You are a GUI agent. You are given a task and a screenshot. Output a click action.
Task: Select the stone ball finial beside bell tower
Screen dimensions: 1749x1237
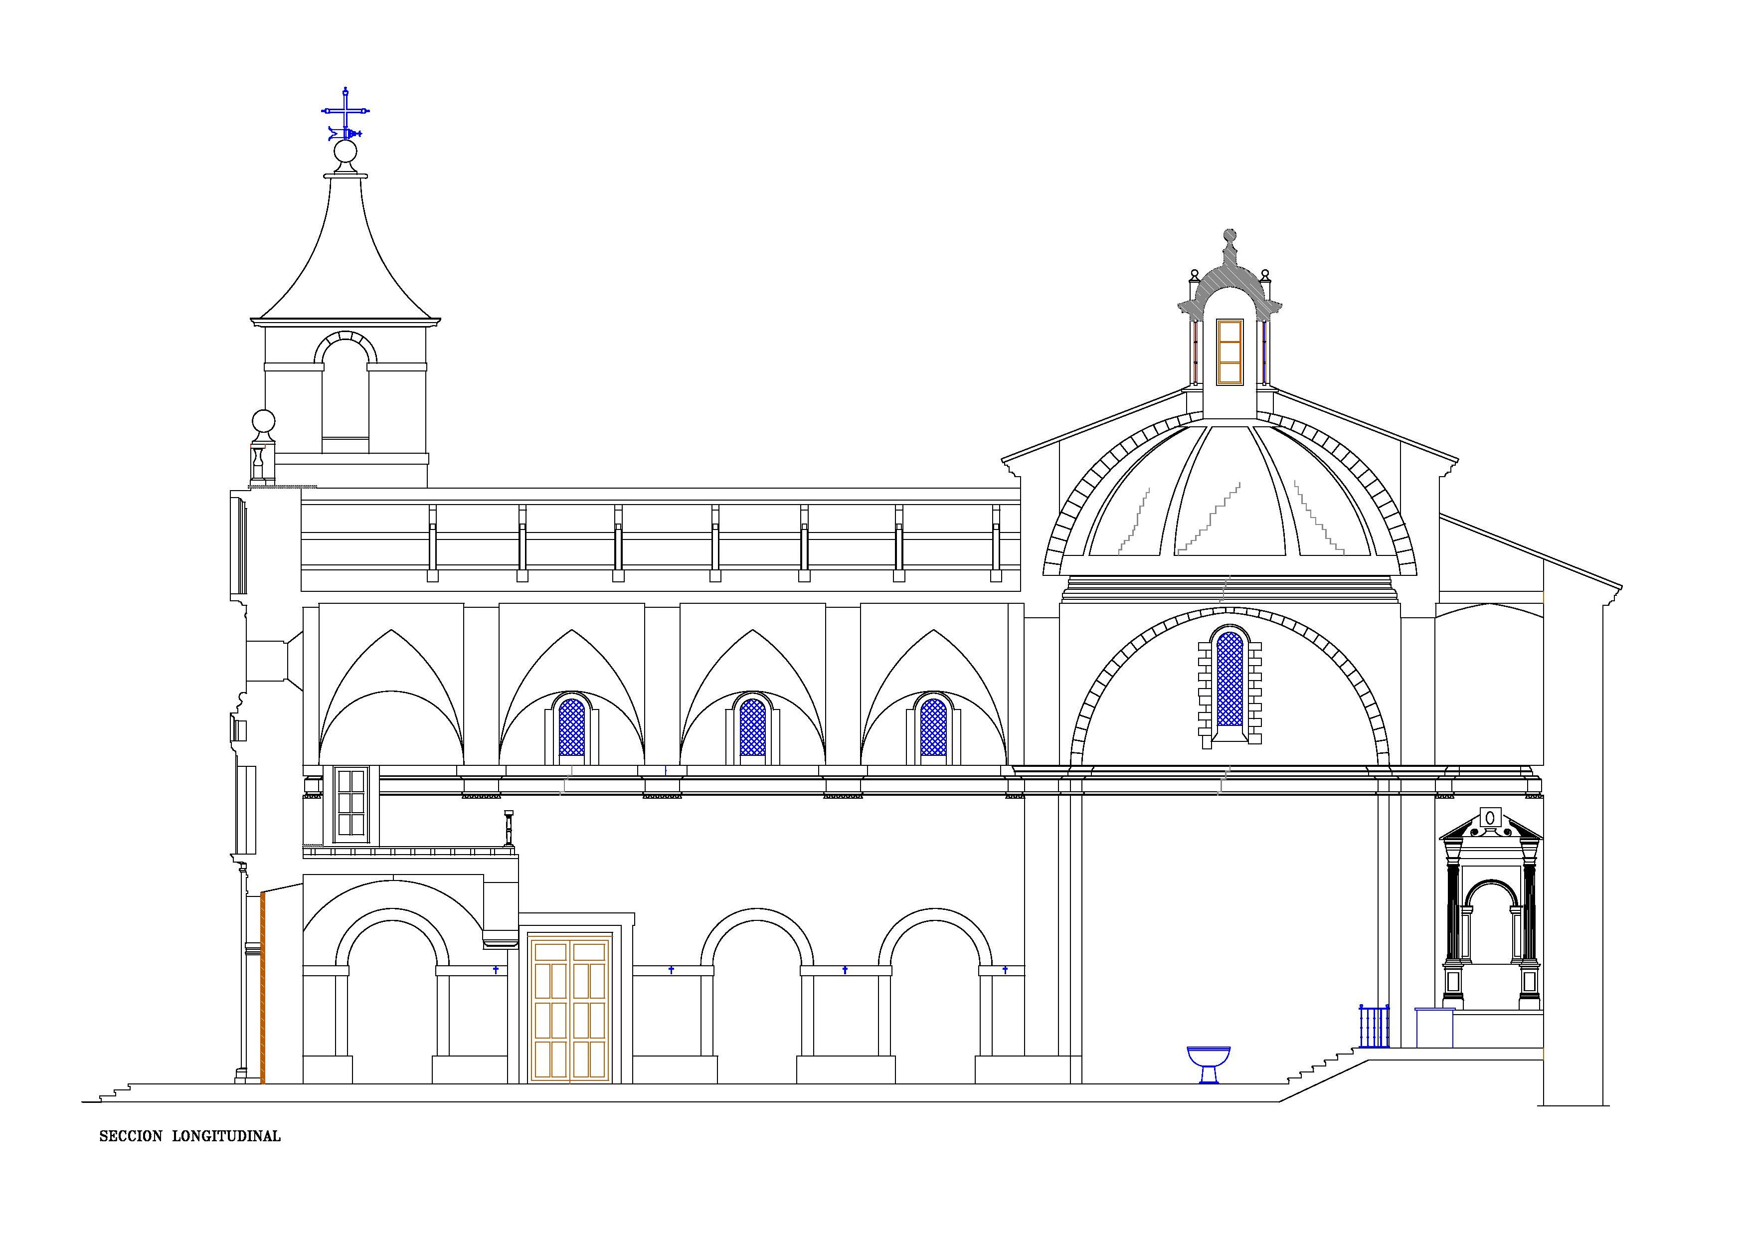[x=264, y=421]
